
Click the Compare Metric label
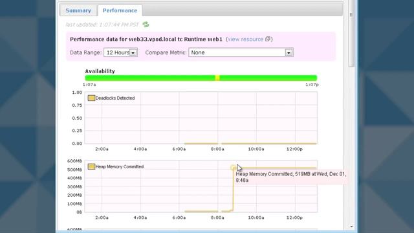166,52
